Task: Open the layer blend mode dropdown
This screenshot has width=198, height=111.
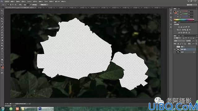Action: click(x=179, y=41)
